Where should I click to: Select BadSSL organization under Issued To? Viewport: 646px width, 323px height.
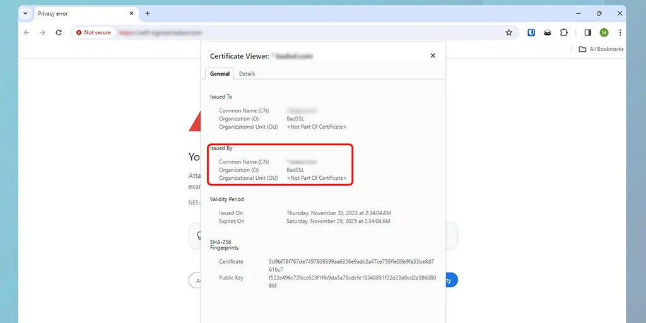295,119
